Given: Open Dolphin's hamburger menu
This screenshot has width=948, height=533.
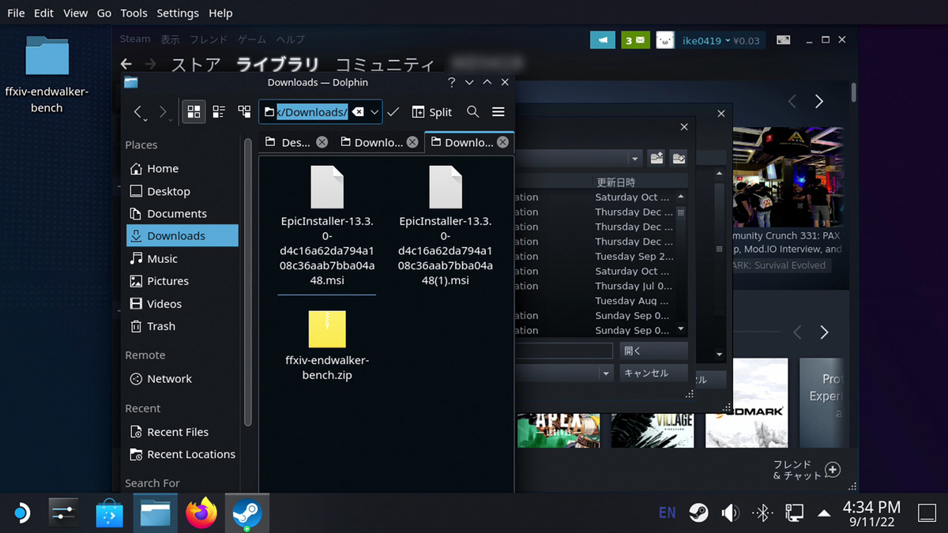Looking at the screenshot, I should click(498, 112).
